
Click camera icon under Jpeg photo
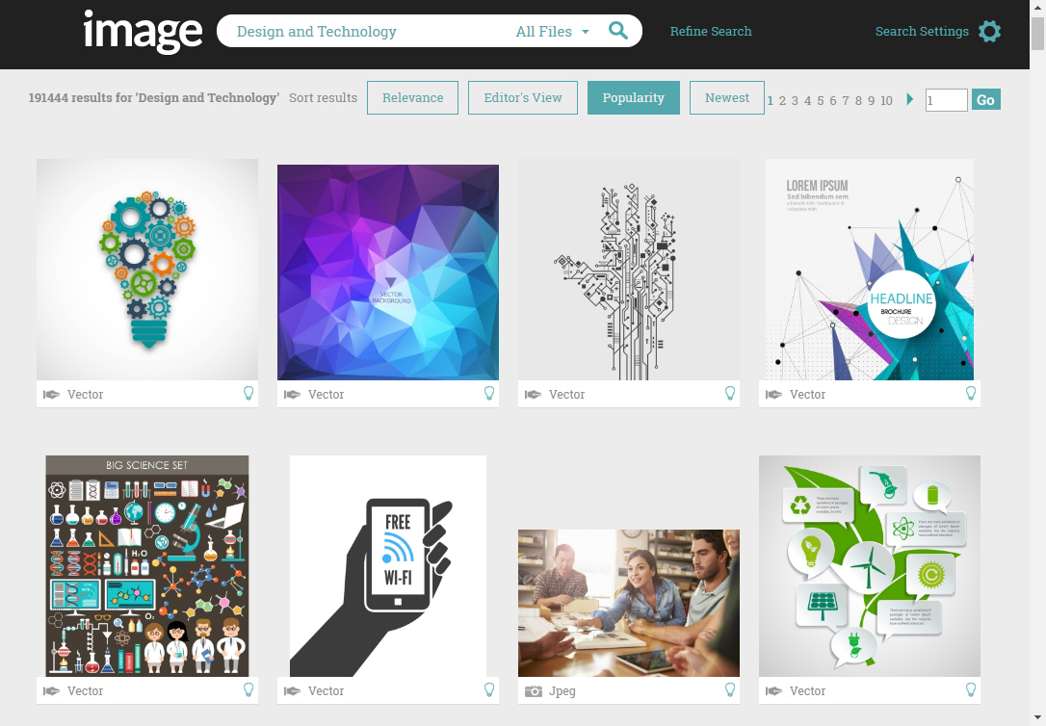coord(533,691)
